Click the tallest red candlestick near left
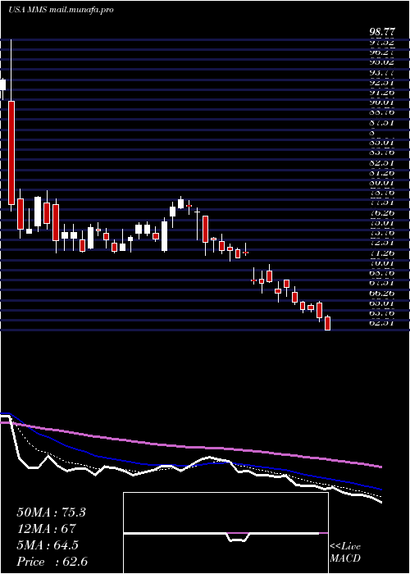 tap(11, 153)
